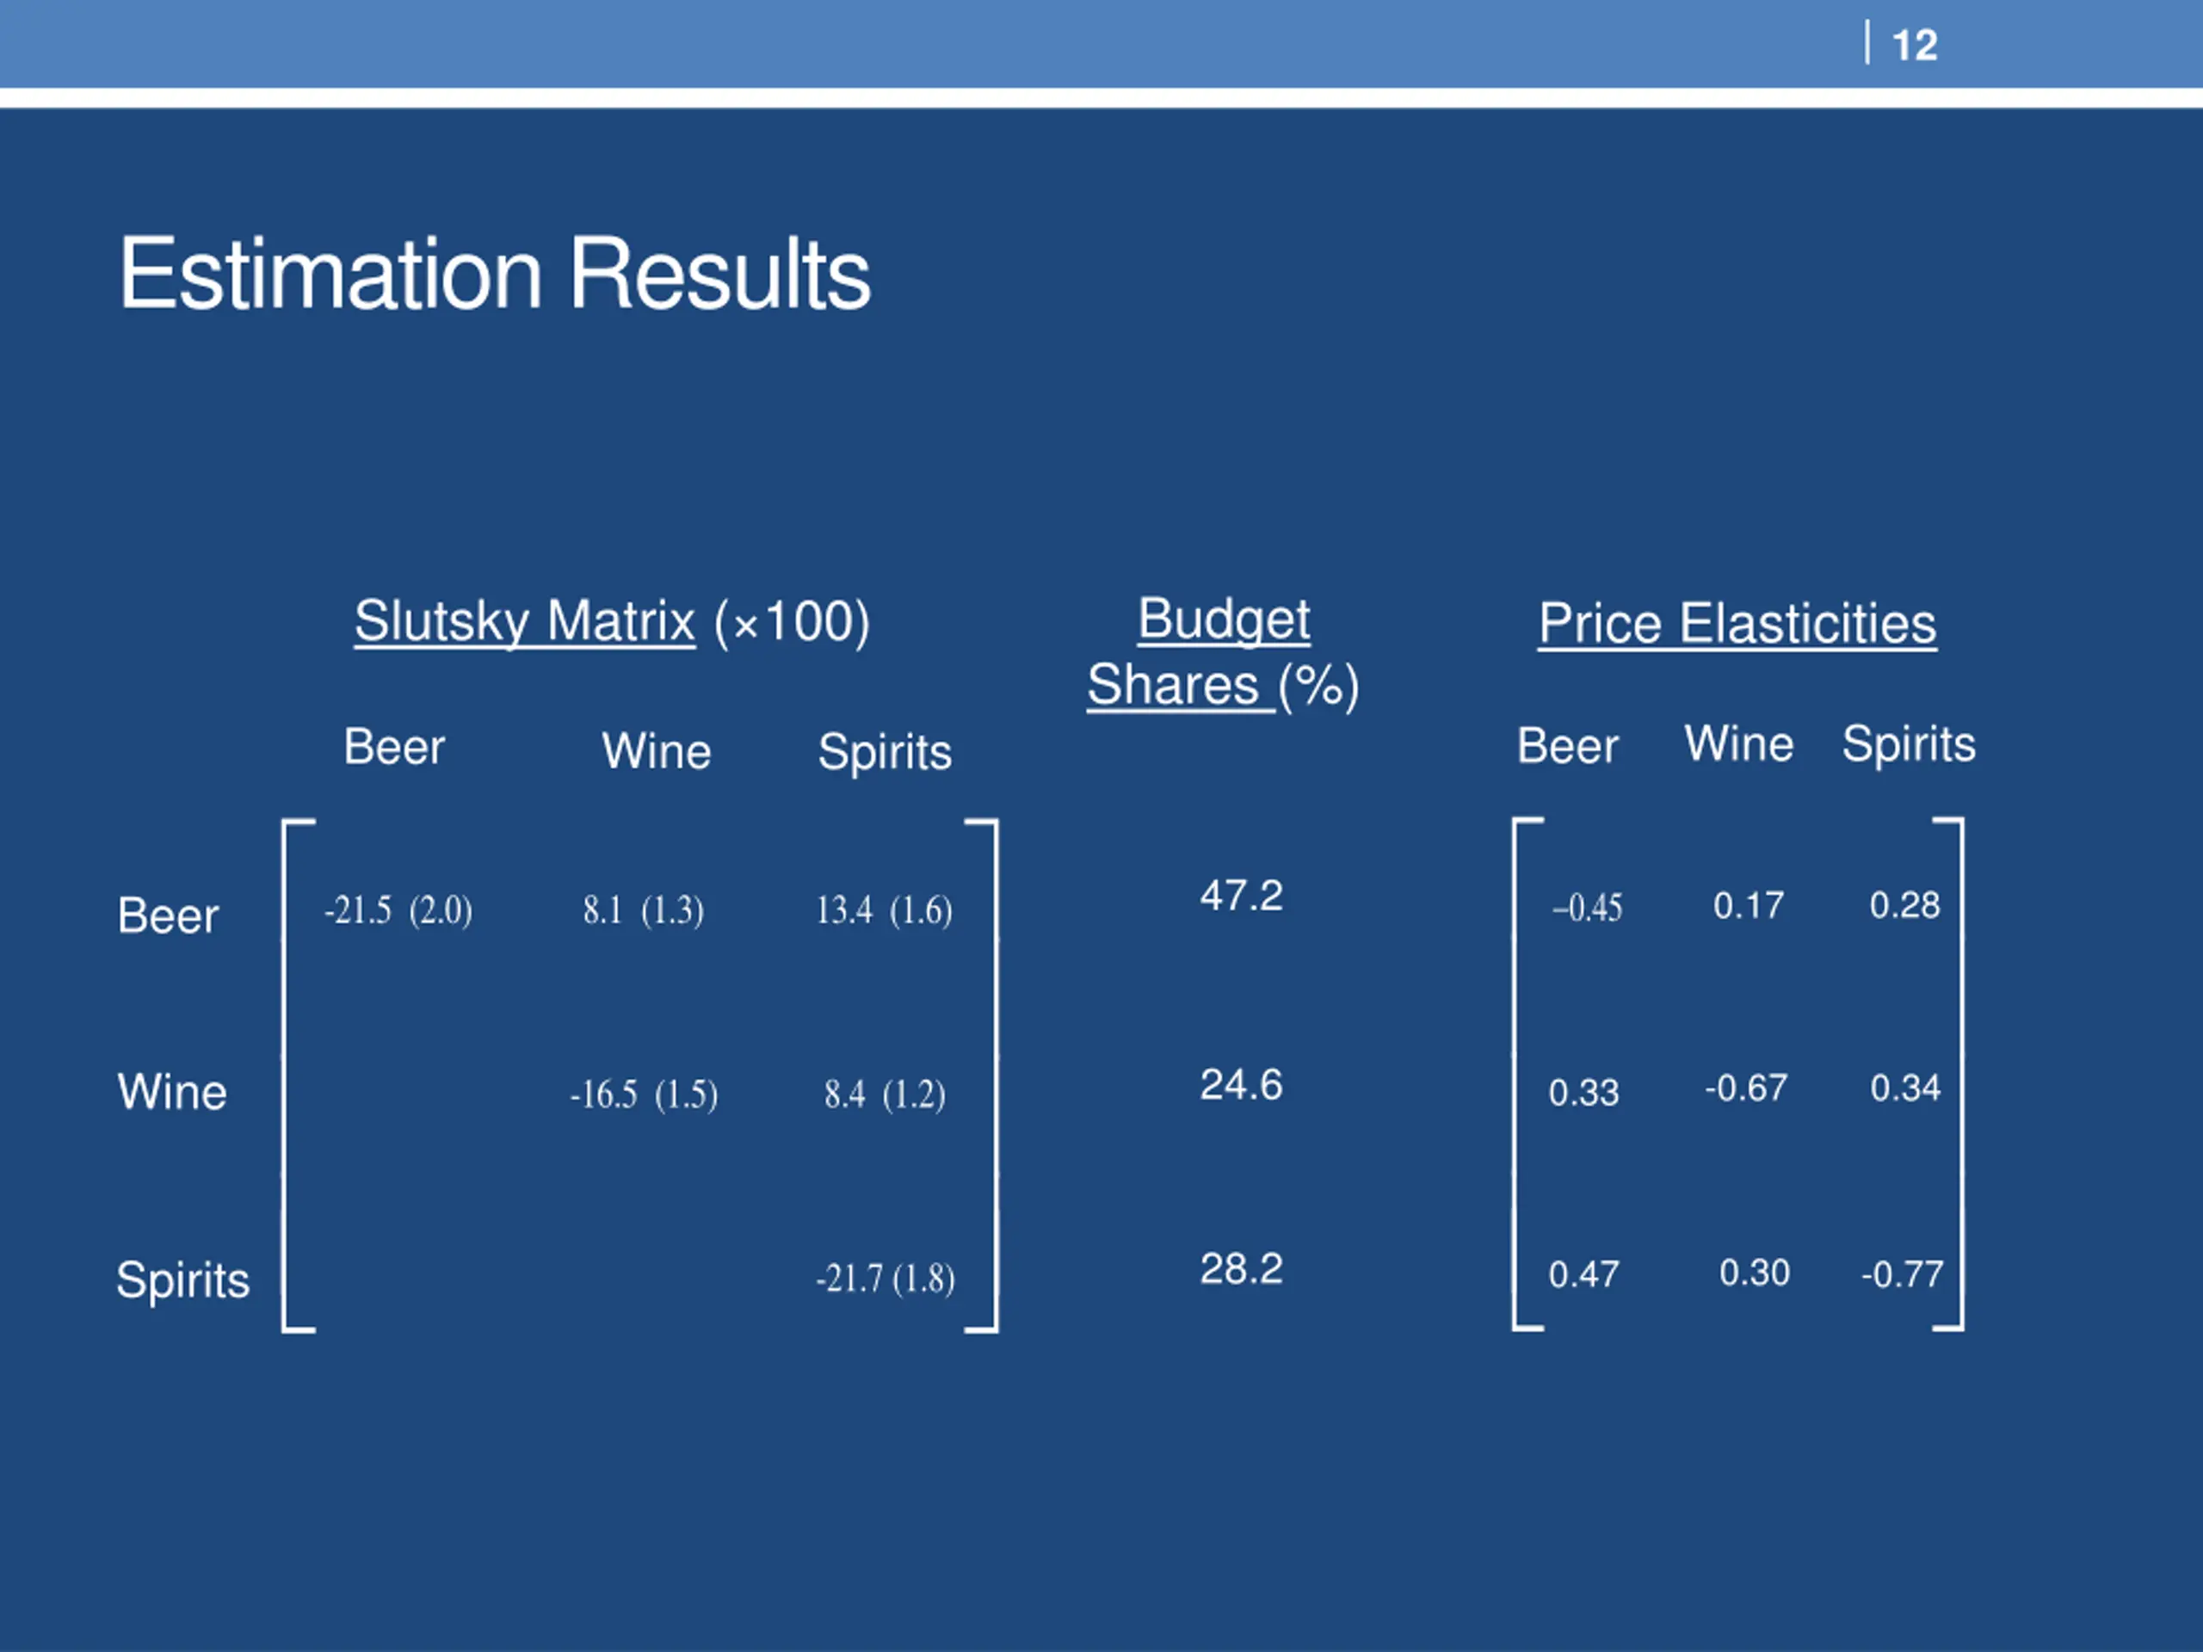Image resolution: width=2203 pixels, height=1652 pixels.
Task: Select slide page number 12
Action: 1914,45
